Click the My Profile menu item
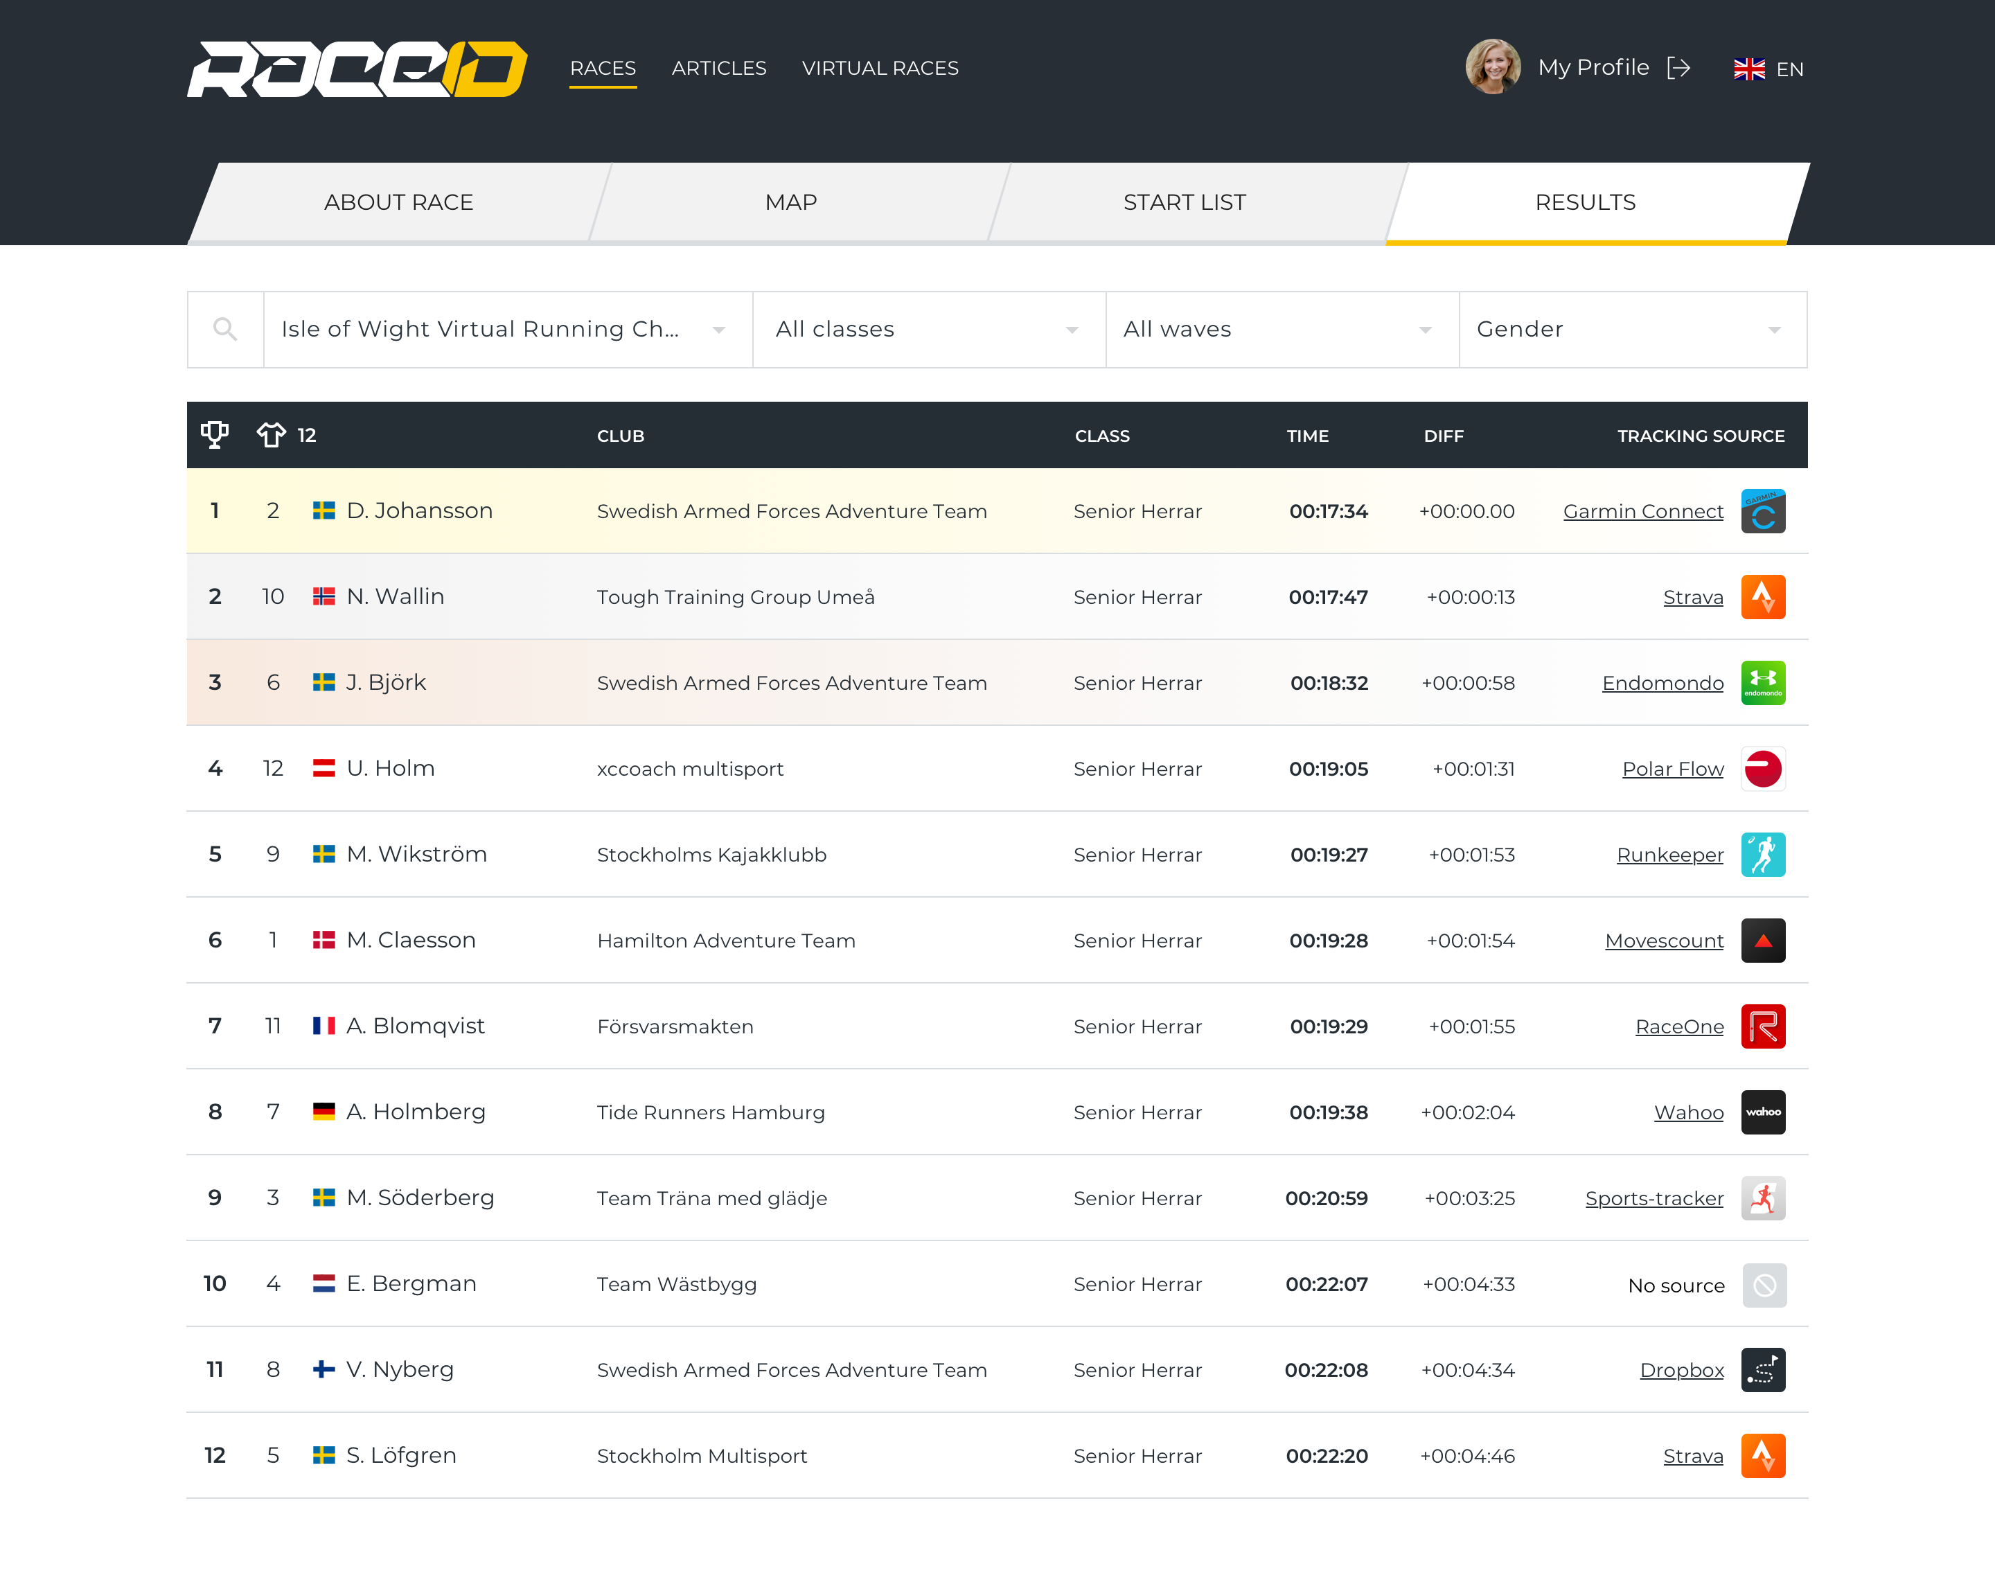This screenshot has width=1995, height=1575. pos(1590,68)
